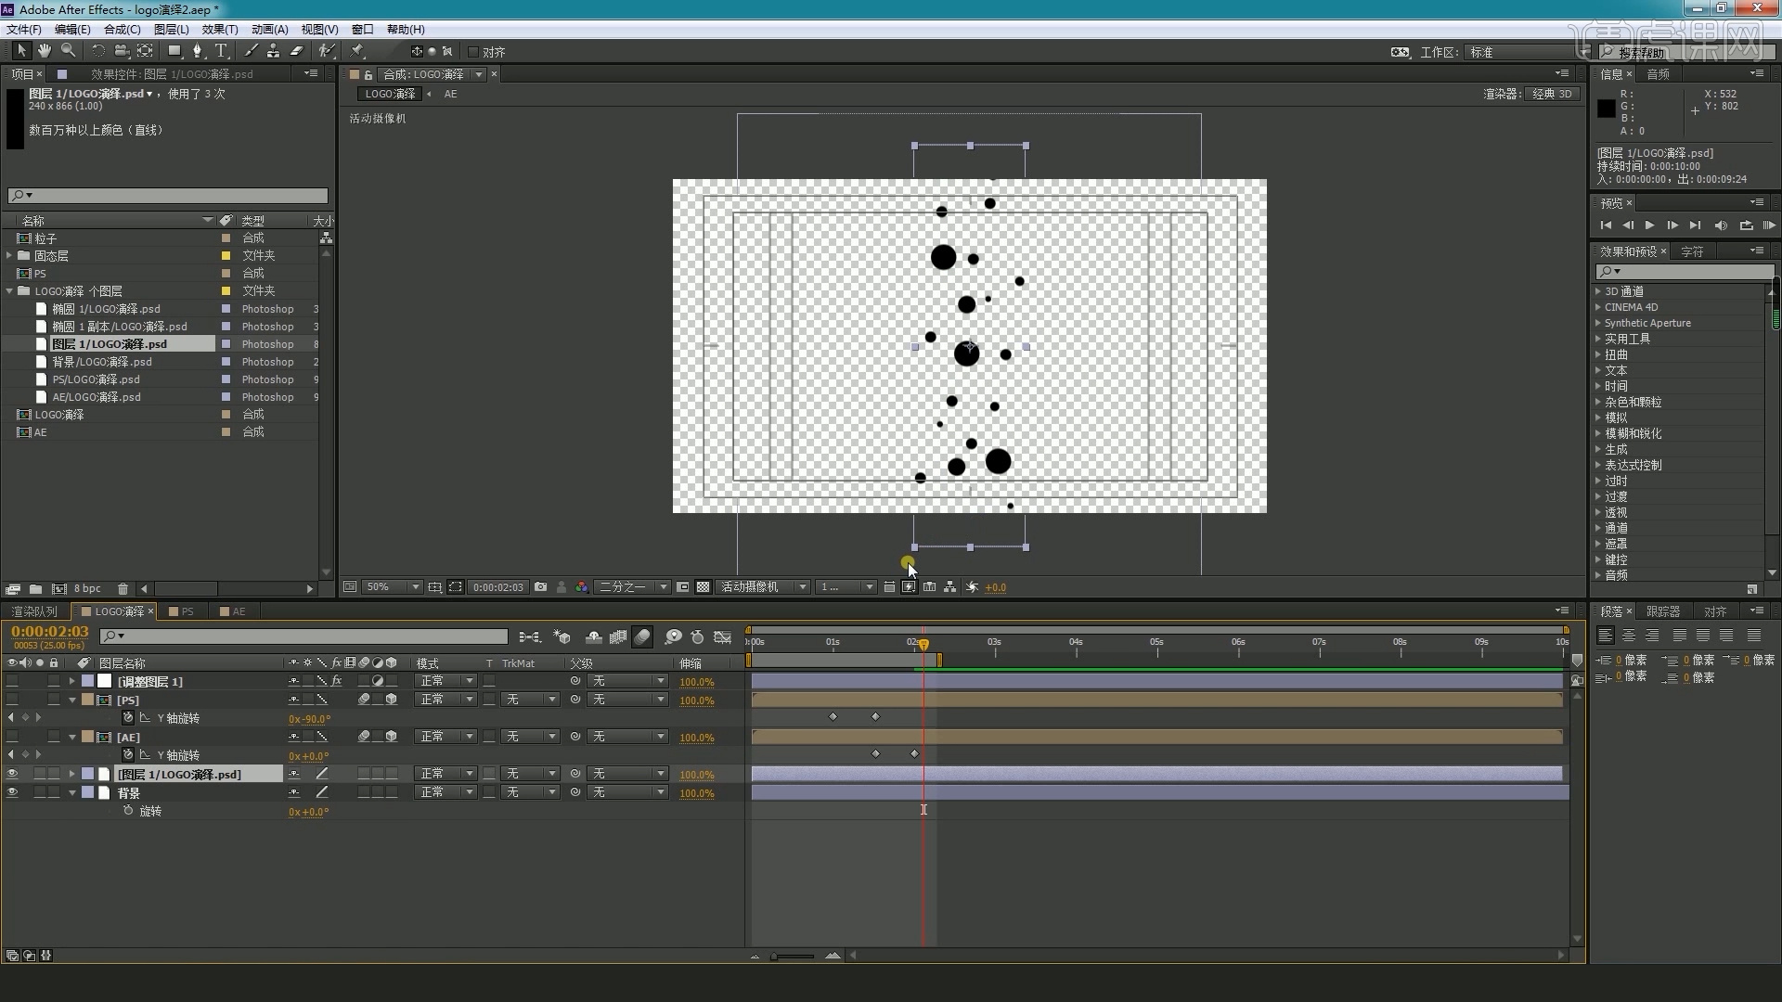Play the preview with play button
Image resolution: width=1782 pixels, height=1002 pixels.
click(x=1649, y=225)
